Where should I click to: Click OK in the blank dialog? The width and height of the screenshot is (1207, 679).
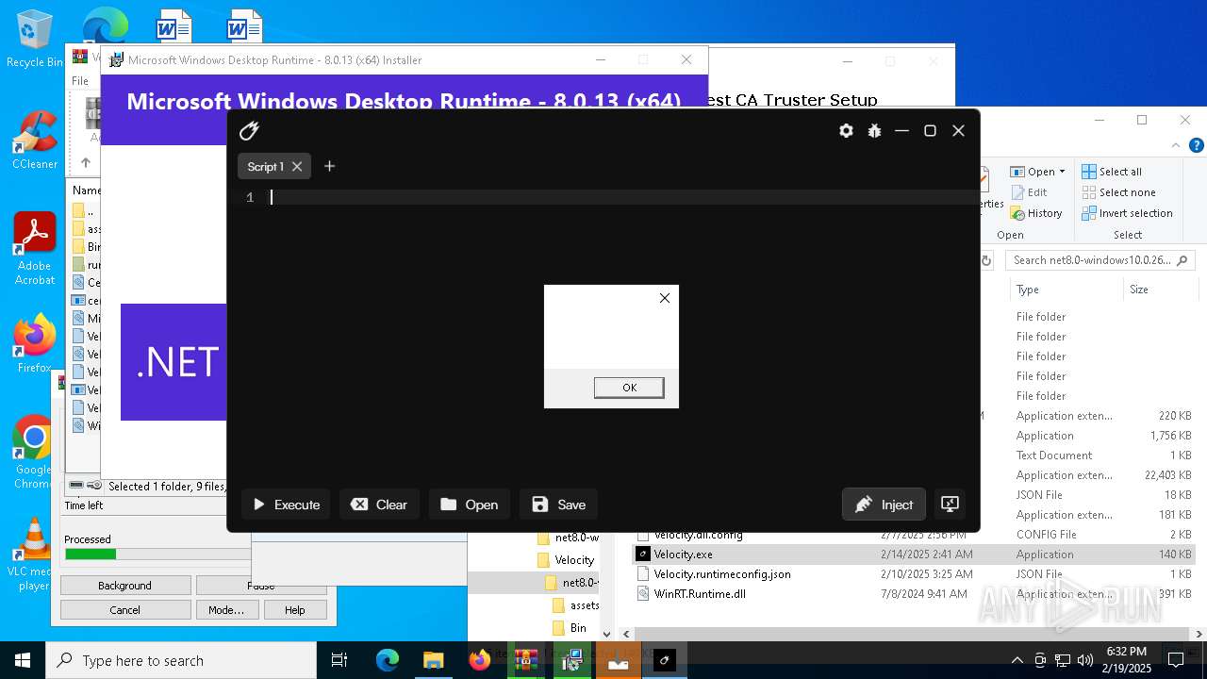pyautogui.click(x=629, y=388)
